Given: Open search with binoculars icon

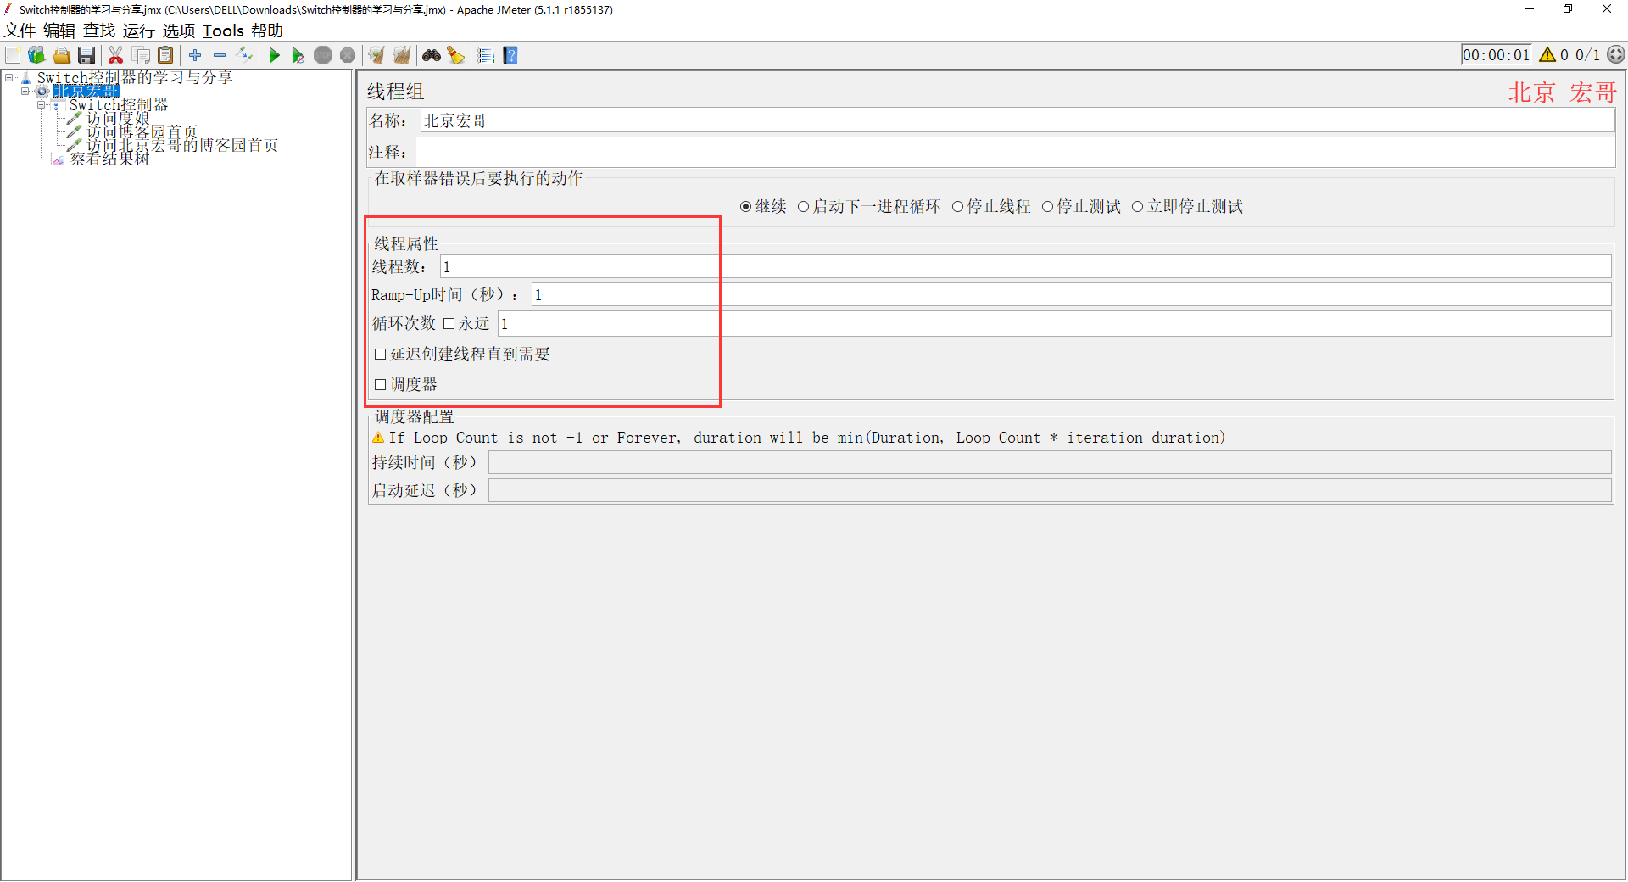Looking at the screenshot, I should click(x=432, y=55).
